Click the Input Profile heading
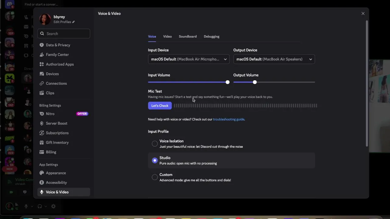The image size is (390, 219). [x=158, y=131]
